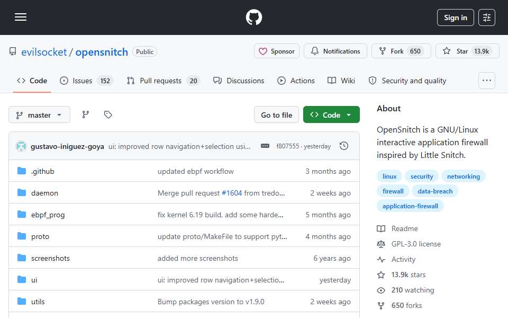This screenshot has width=508, height=318.
Task: Open the Actions tab
Action: click(296, 81)
